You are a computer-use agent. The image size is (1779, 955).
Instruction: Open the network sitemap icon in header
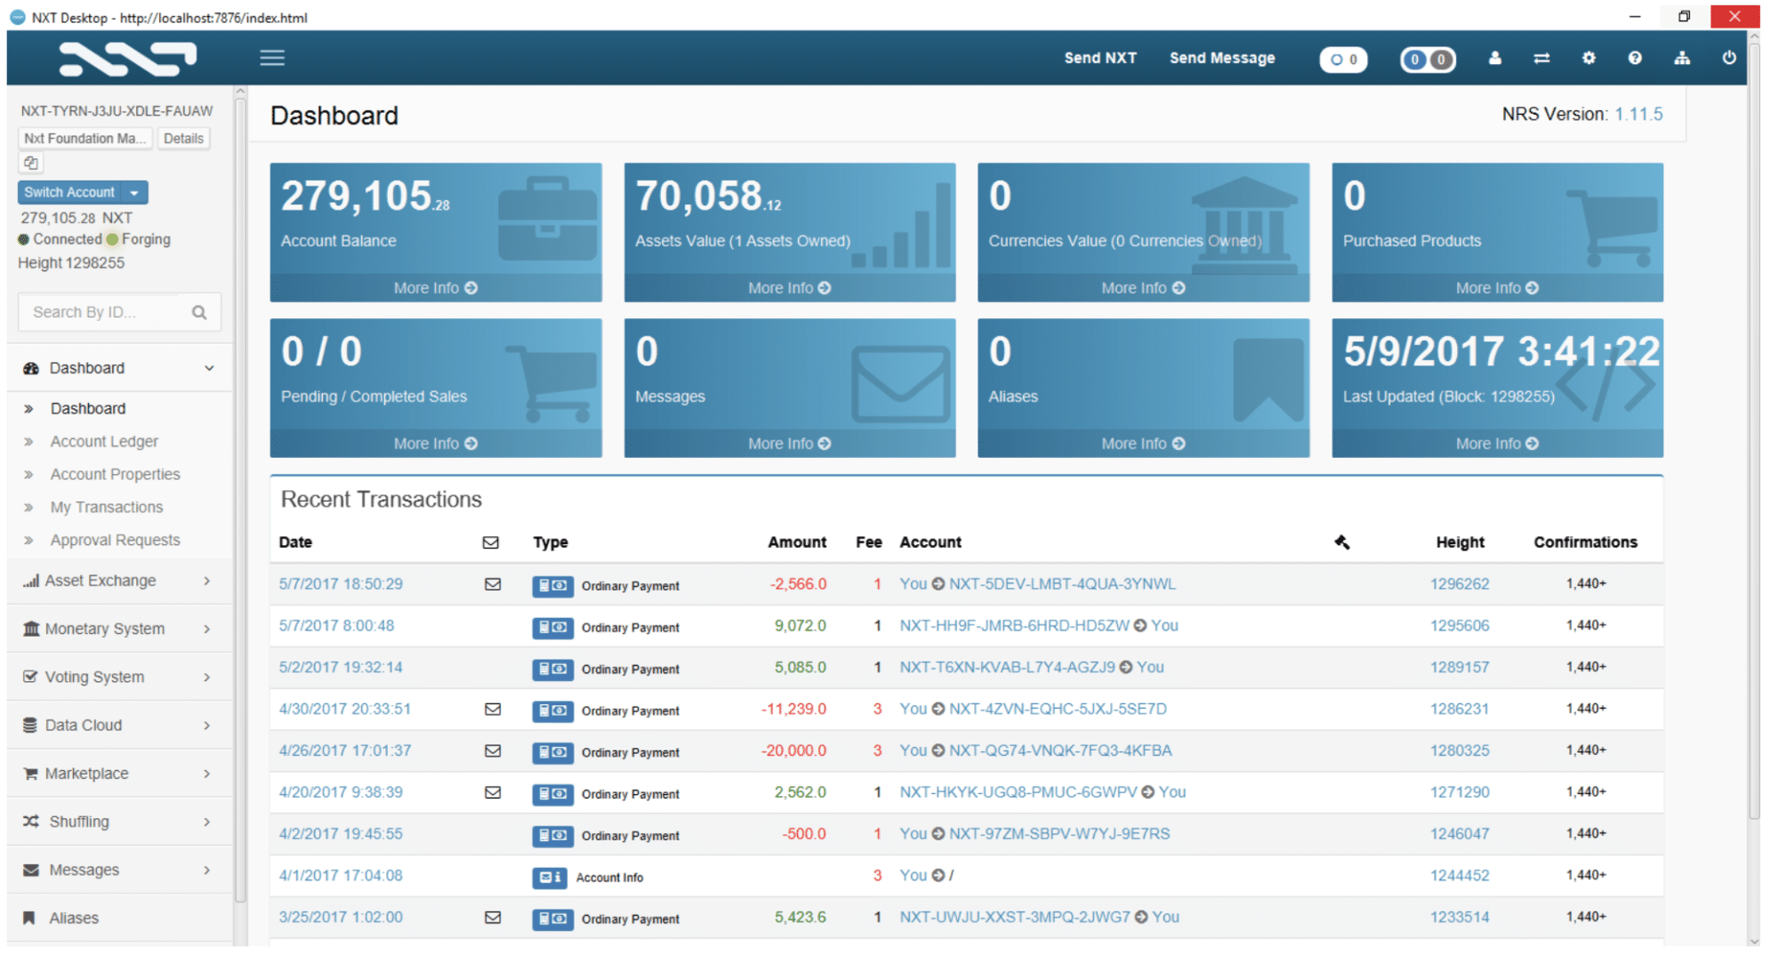coord(1682,58)
